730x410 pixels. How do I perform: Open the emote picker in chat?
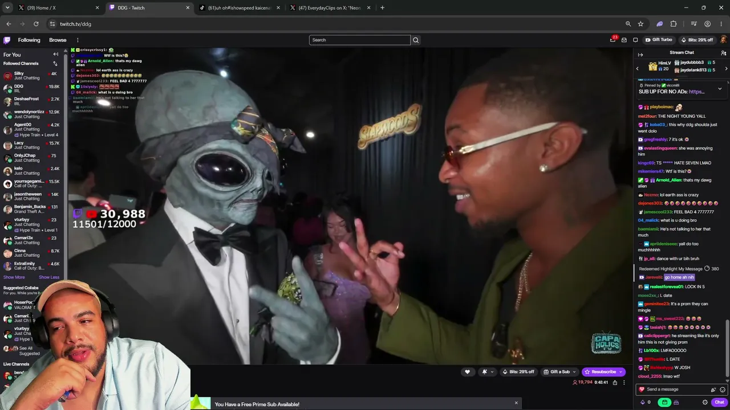pos(723,389)
